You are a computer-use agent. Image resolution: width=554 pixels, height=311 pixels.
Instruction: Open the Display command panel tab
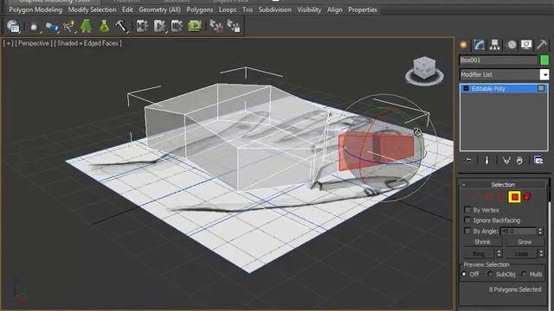click(526, 45)
